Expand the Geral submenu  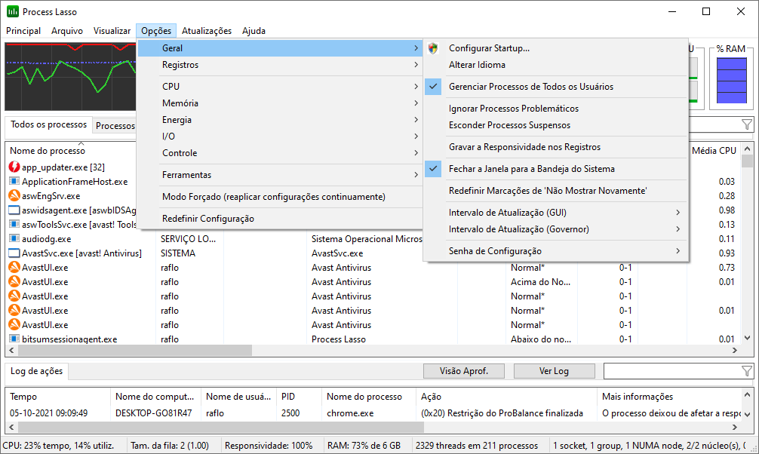(280, 48)
